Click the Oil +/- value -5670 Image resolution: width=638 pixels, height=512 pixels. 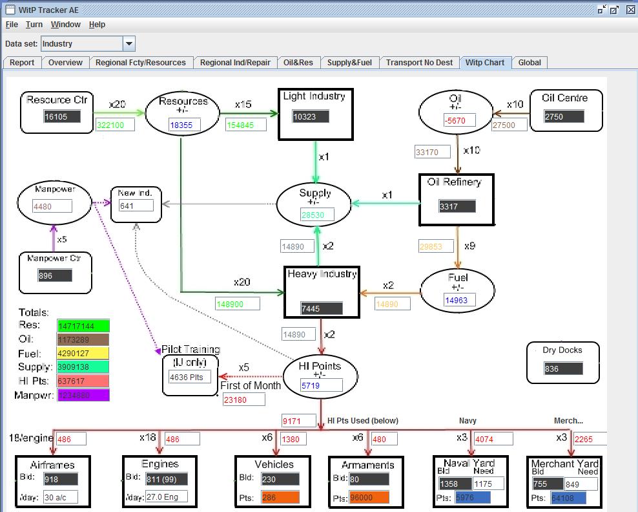(459, 120)
